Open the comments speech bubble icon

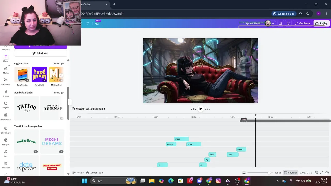point(288,23)
